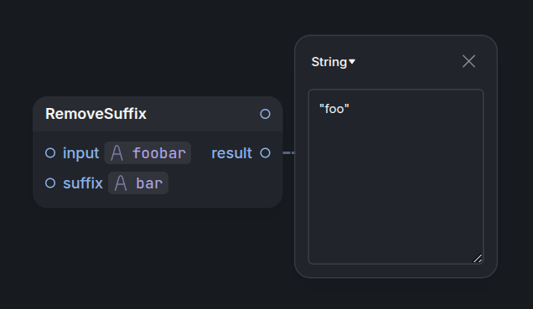Click the text type icon beside bar
The image size is (533, 309).
[121, 183]
